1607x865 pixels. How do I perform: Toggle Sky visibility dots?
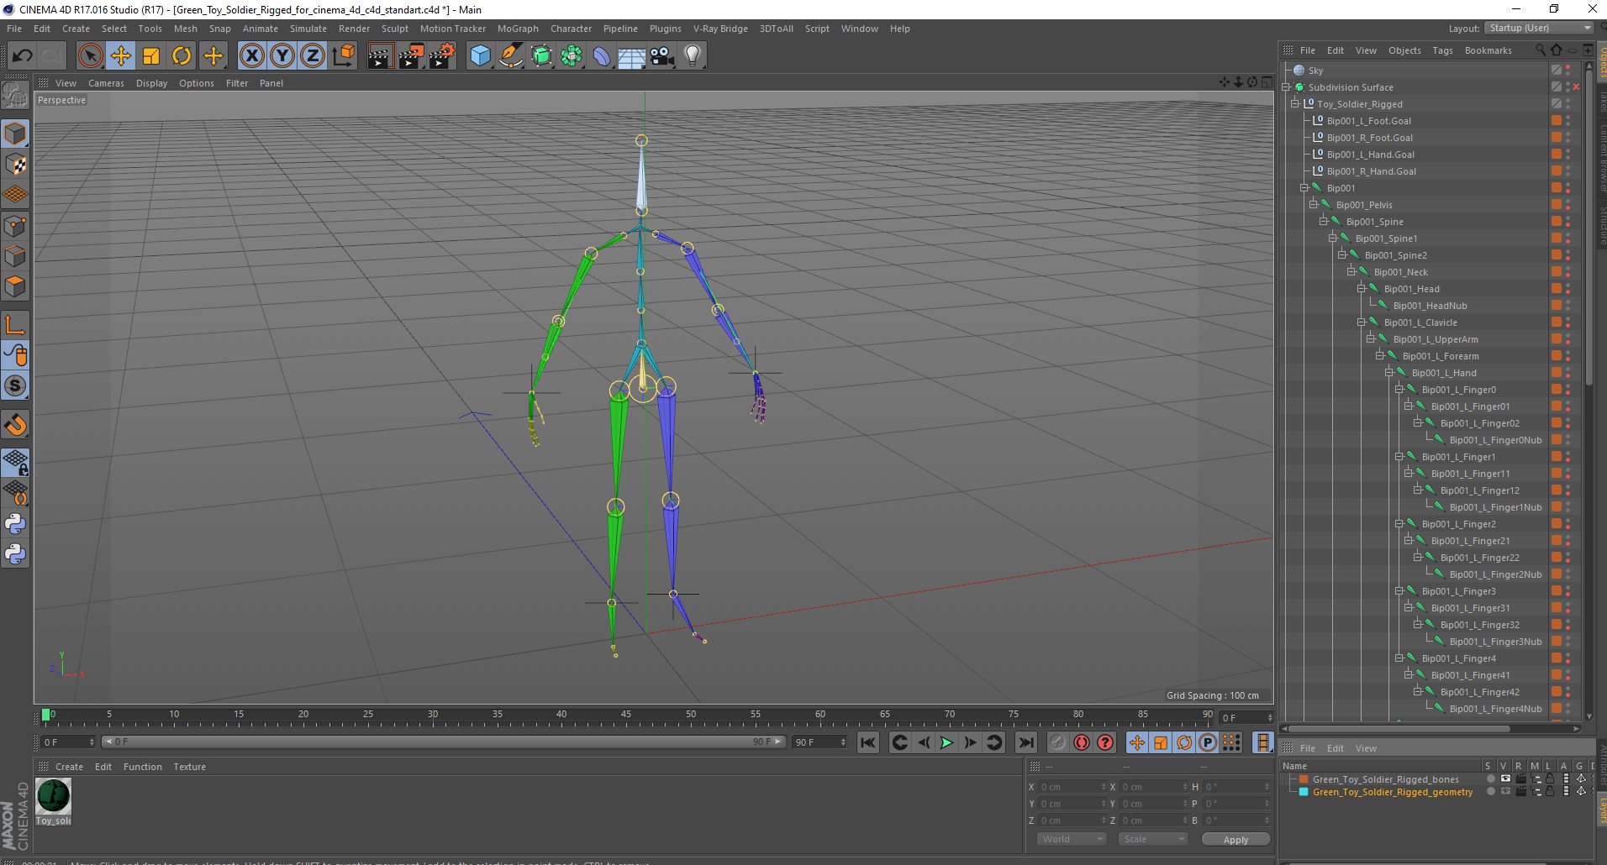[x=1568, y=71]
